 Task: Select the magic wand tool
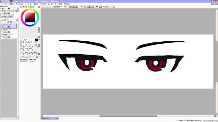[x=26, y=40]
